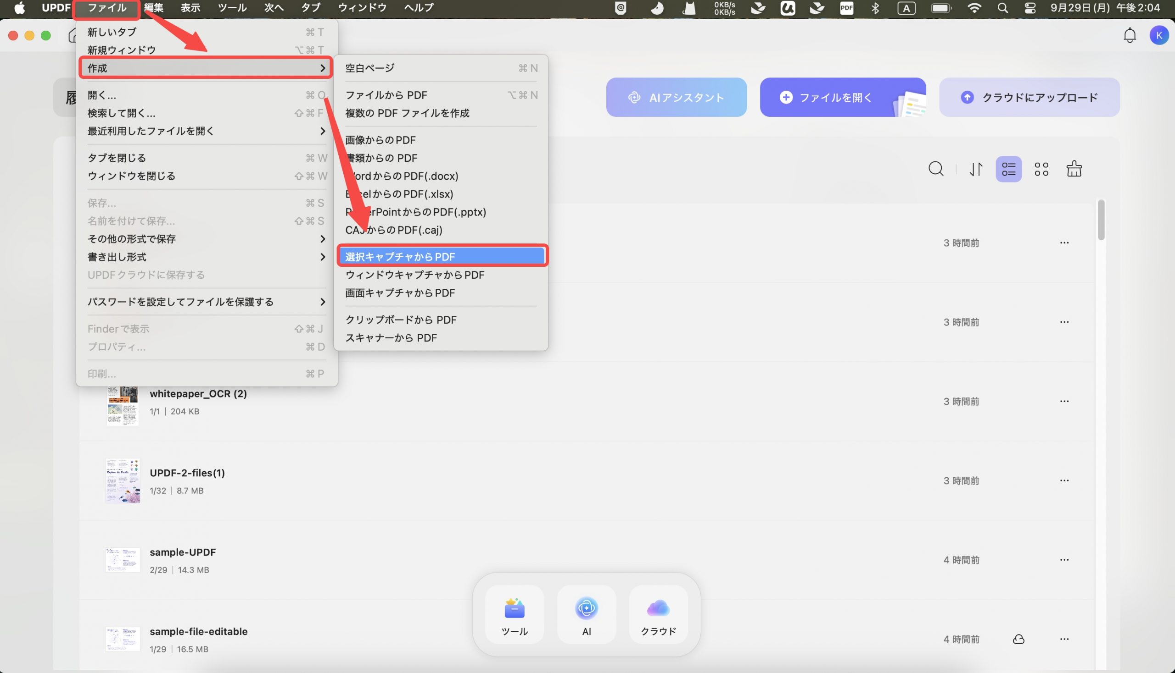Image resolution: width=1175 pixels, height=673 pixels.
Task: Open the タブ menu
Action: [x=311, y=8]
